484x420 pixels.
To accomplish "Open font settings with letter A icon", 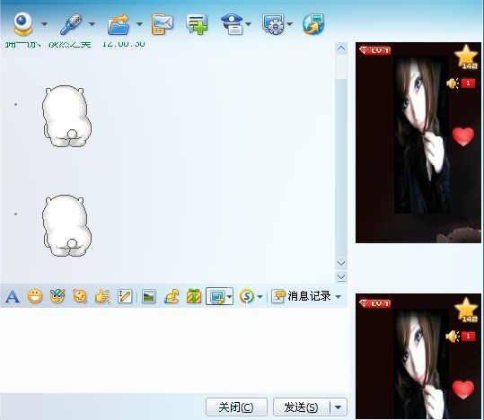I will [13, 296].
